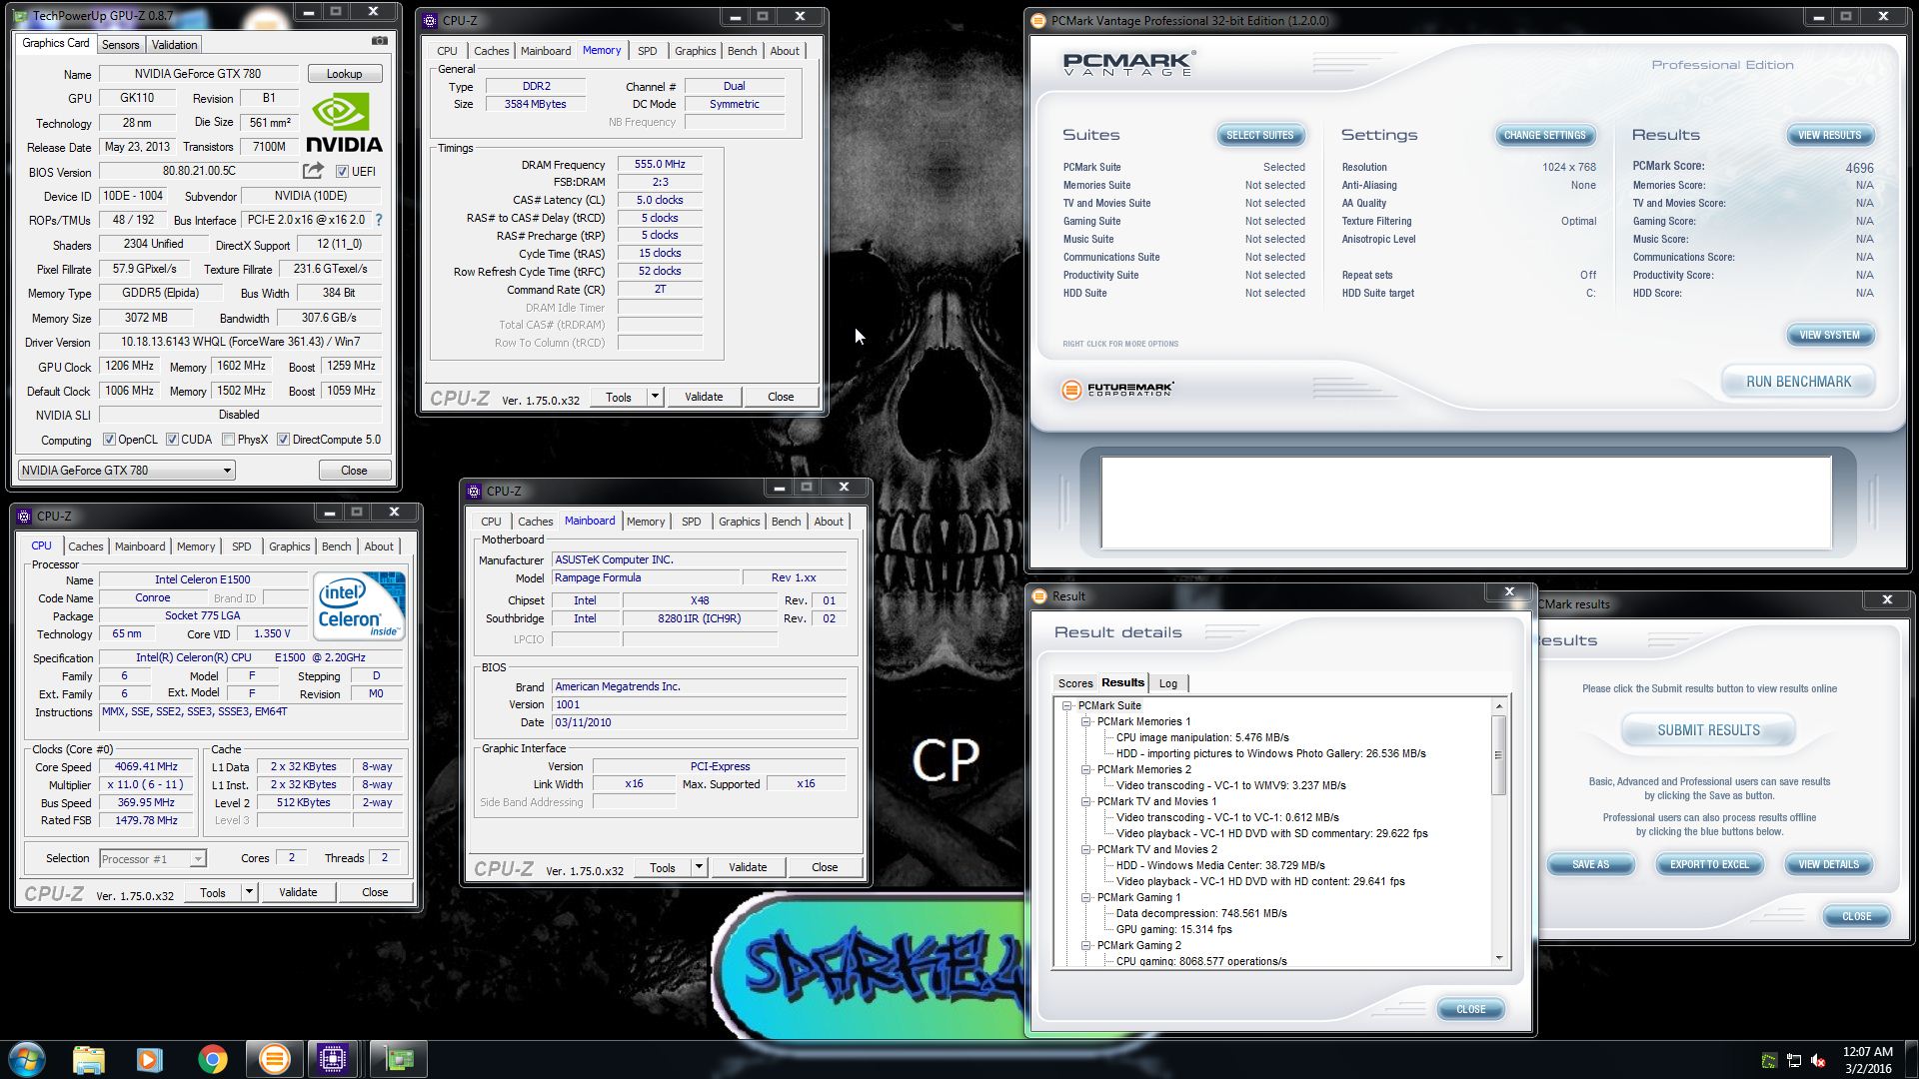Collapse the PCMark Suite tree node
The width and height of the screenshot is (1919, 1079).
[1066, 705]
